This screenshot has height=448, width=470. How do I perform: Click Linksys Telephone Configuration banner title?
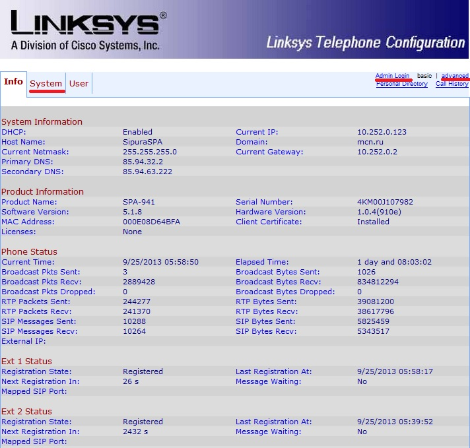coord(366,42)
